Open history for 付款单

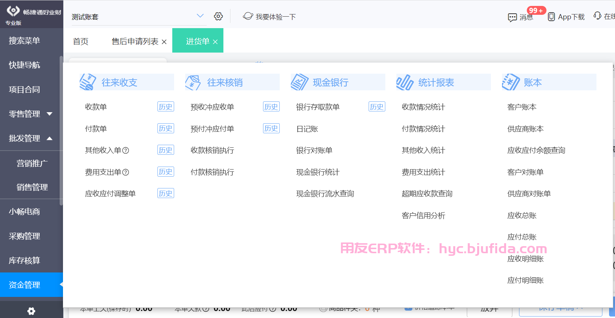tap(166, 128)
